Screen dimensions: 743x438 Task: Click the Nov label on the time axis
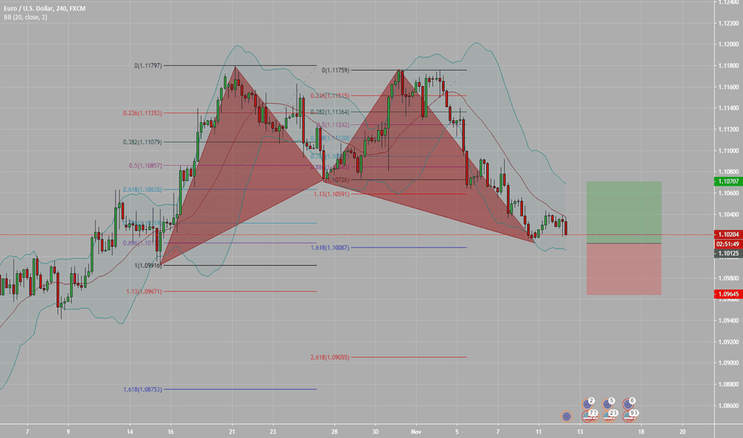pyautogui.click(x=416, y=432)
